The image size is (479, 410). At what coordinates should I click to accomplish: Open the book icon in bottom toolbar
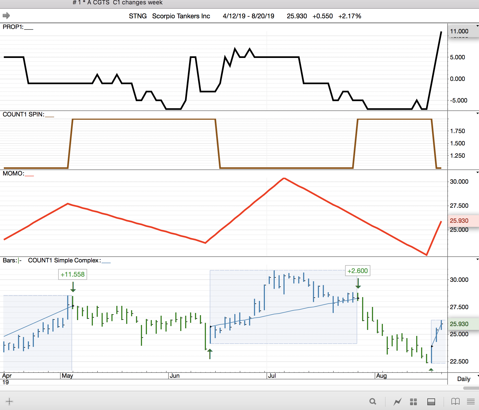click(x=456, y=401)
